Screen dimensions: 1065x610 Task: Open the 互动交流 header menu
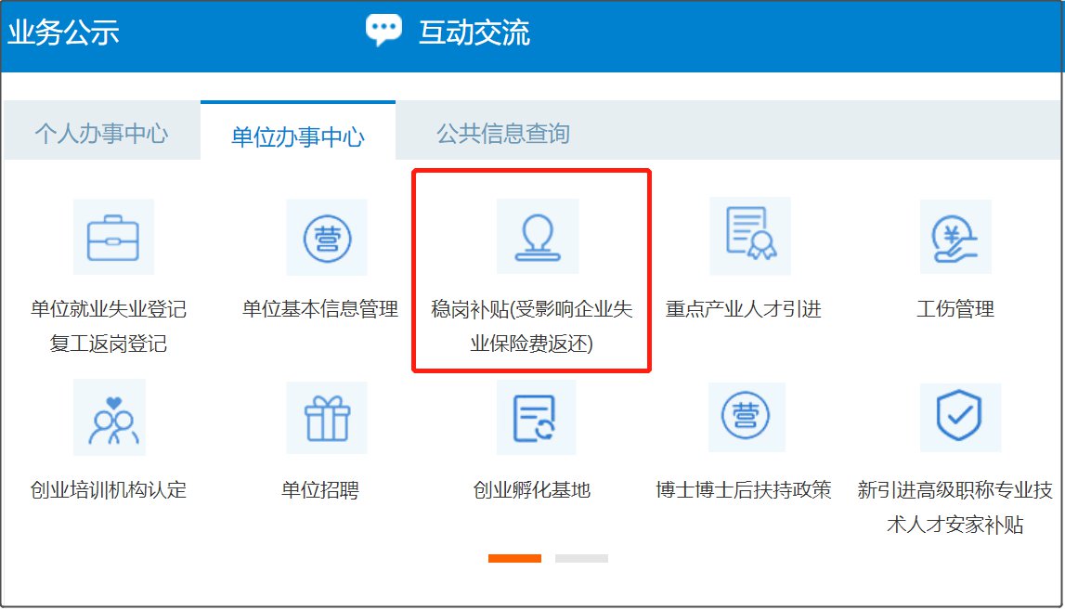click(474, 32)
